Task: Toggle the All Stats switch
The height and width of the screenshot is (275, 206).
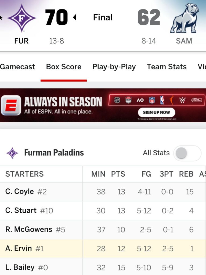Action: click(x=187, y=153)
